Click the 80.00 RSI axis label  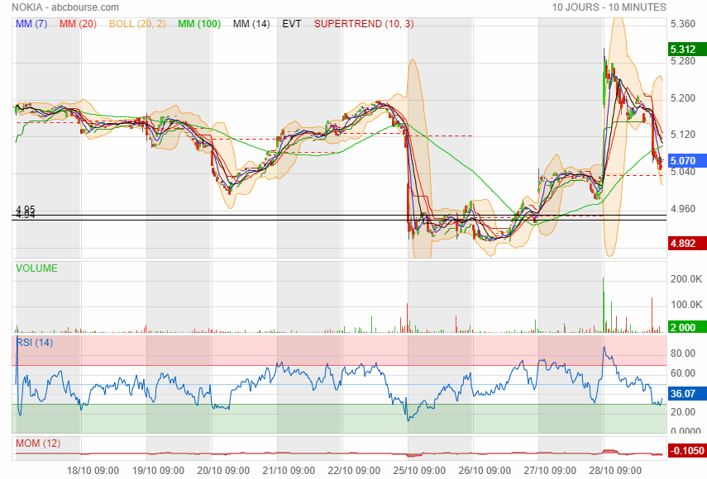coord(683,353)
